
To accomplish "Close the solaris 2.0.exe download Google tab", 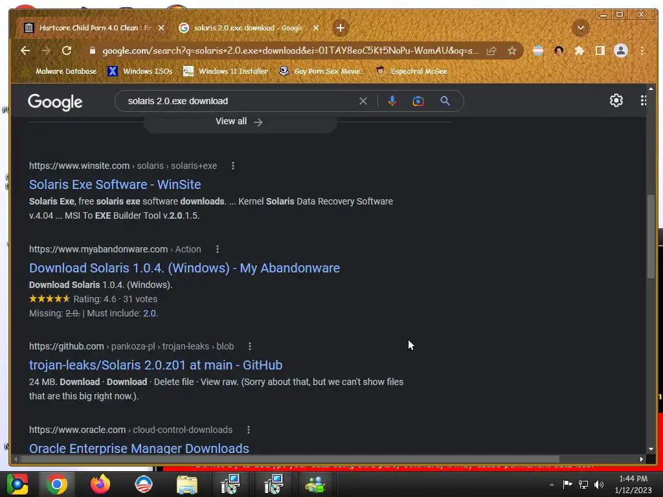I will point(316,28).
